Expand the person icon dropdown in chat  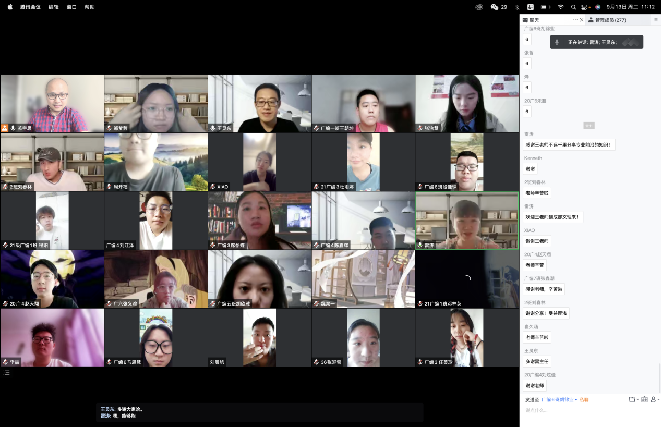655,399
